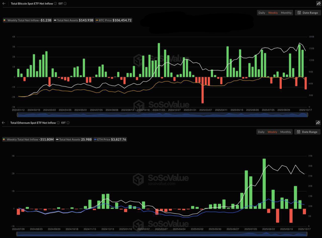Select Monthly tab on Ethereum chart
322x238 pixels.
(x=286, y=132)
